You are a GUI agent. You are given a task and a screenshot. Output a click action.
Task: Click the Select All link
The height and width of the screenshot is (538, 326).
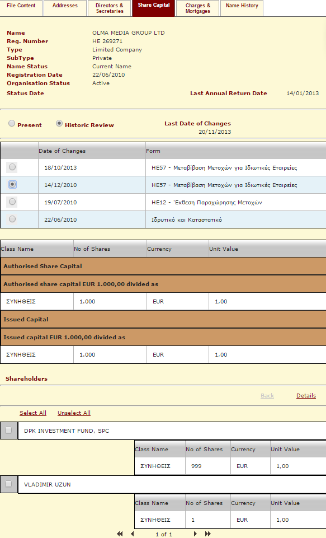click(x=33, y=413)
